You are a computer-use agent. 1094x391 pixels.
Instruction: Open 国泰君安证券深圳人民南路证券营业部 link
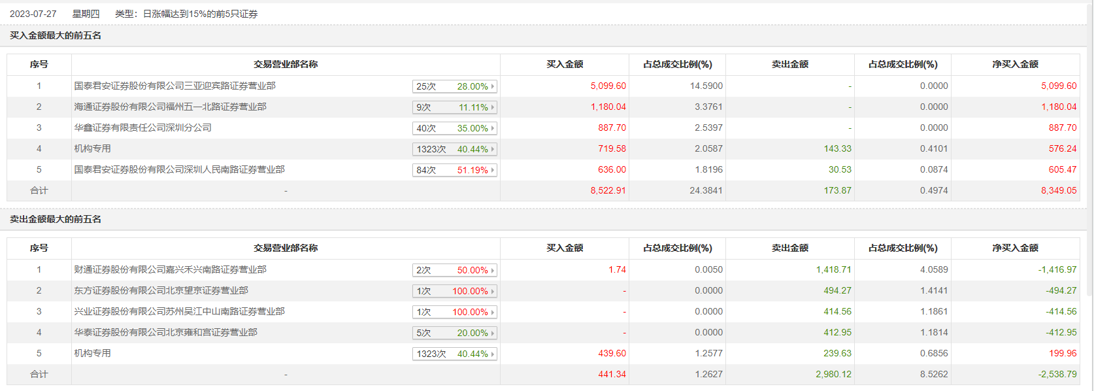tap(179, 169)
